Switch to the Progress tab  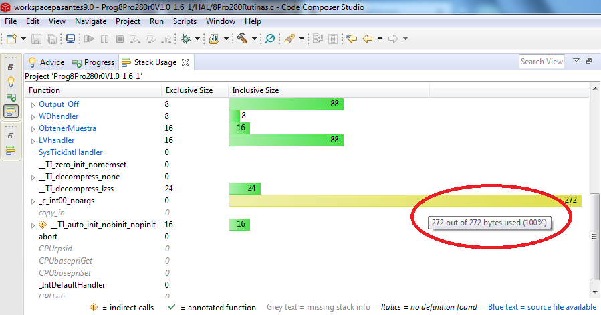(x=93, y=62)
